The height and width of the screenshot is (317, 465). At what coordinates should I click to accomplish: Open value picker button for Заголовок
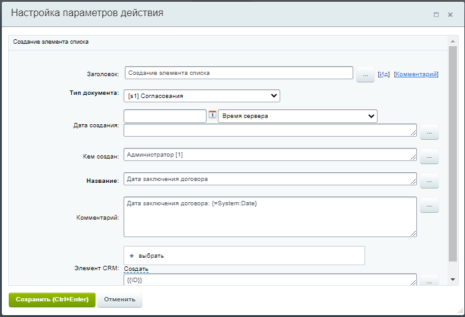coord(365,74)
